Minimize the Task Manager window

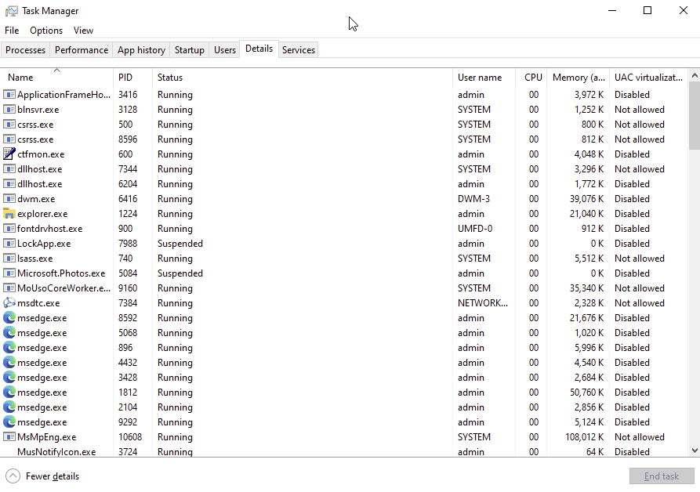[612, 10]
